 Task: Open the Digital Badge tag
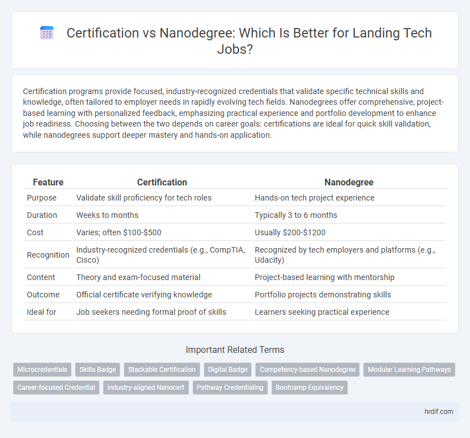228,370
